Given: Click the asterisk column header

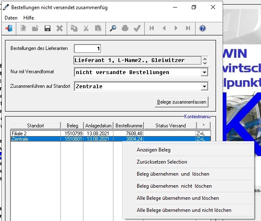Looking at the screenshot, I should pos(203,126).
